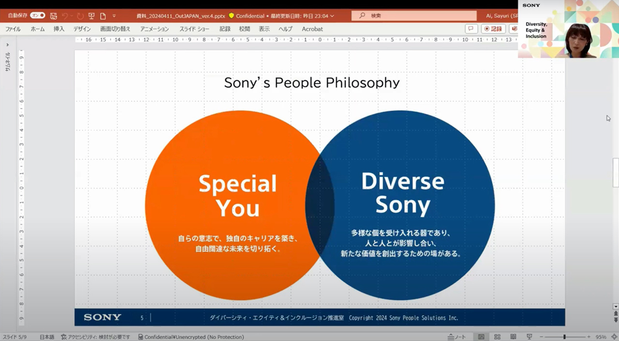This screenshot has height=341, width=619.
Task: Click the zoom slider handle
Action: (564, 337)
